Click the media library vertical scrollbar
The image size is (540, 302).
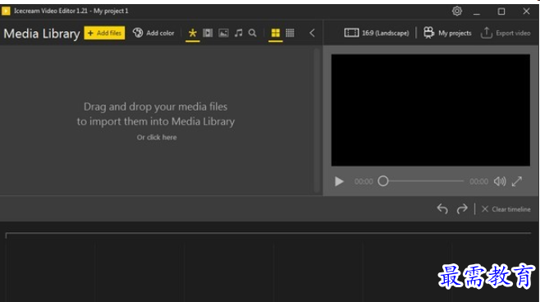(x=317, y=121)
